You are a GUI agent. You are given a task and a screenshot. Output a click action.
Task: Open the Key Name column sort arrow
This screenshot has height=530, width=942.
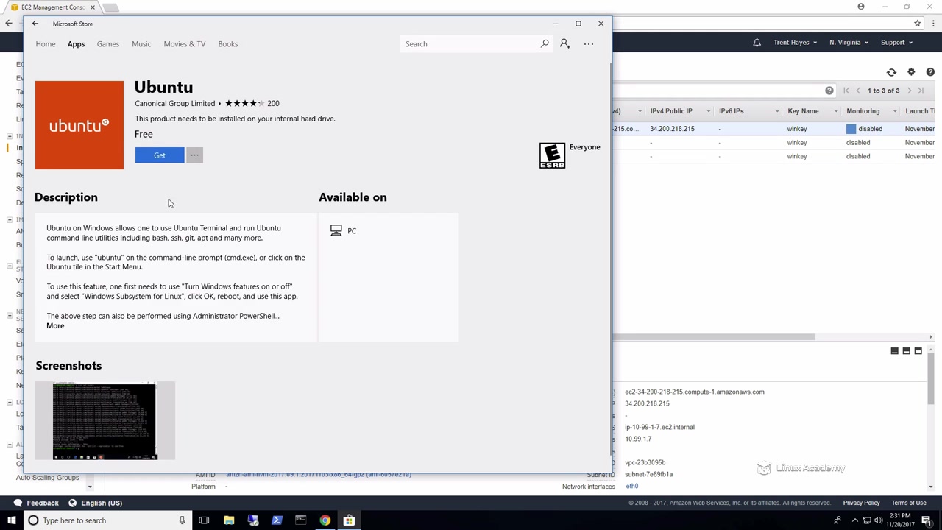(836, 111)
